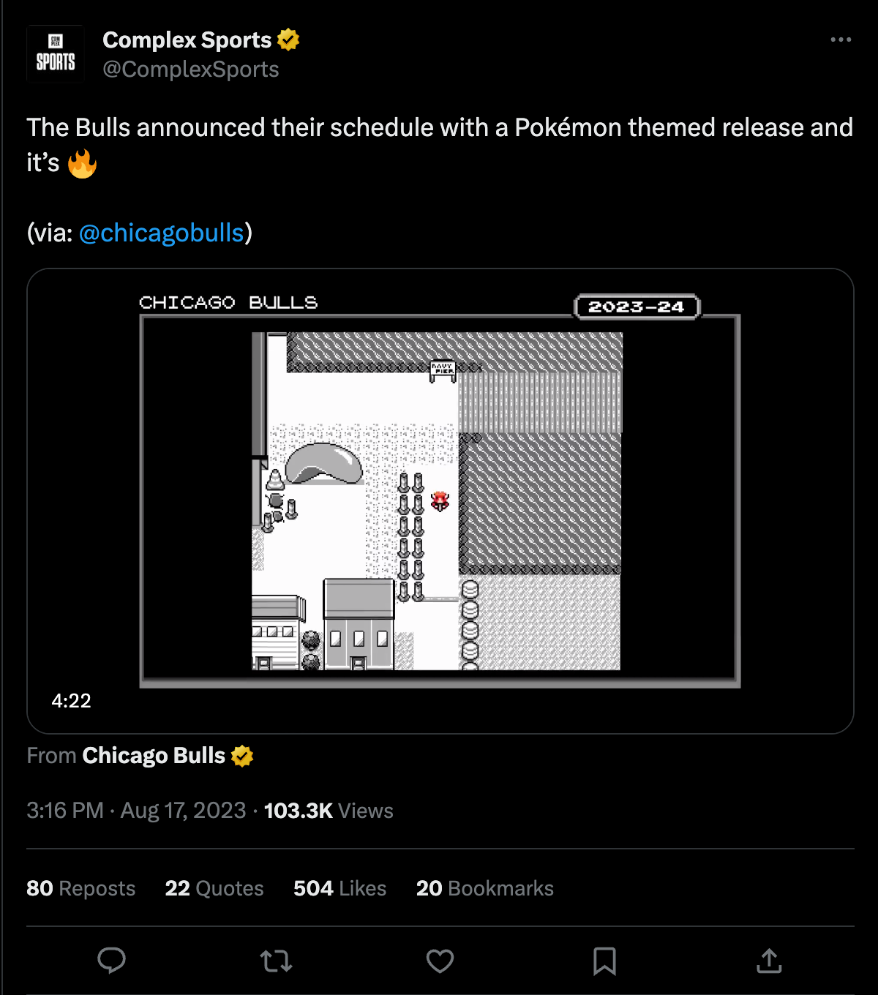
Task: Click the Chicago Bulls verified badge
Action: tap(242, 756)
